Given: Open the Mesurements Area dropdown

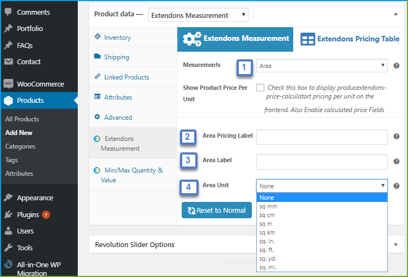Looking at the screenshot, I should click(322, 66).
